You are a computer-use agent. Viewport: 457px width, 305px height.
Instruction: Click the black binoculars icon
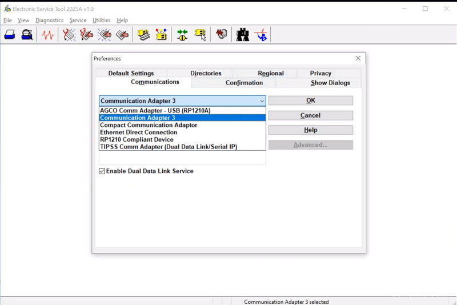point(243,35)
